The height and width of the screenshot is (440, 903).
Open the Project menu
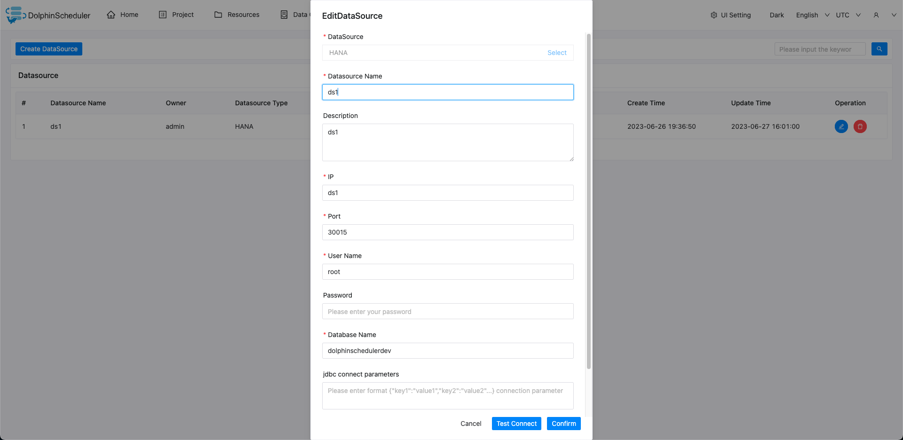pos(176,15)
